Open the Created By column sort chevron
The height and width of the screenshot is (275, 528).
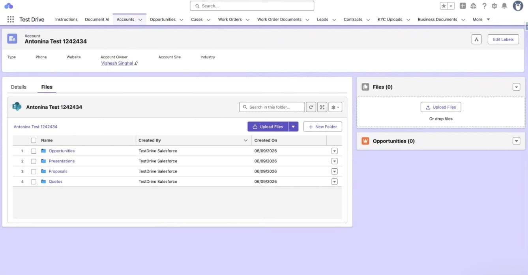(245, 140)
